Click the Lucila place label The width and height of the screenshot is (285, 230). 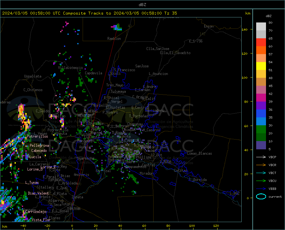pyautogui.click(x=35, y=157)
